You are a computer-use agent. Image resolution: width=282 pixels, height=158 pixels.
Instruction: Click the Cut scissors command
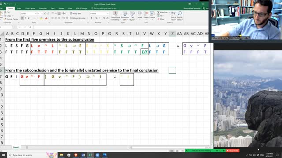[7, 12]
